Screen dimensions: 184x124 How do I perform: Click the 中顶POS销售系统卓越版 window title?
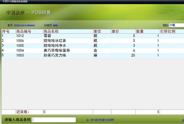(x=15, y=2)
